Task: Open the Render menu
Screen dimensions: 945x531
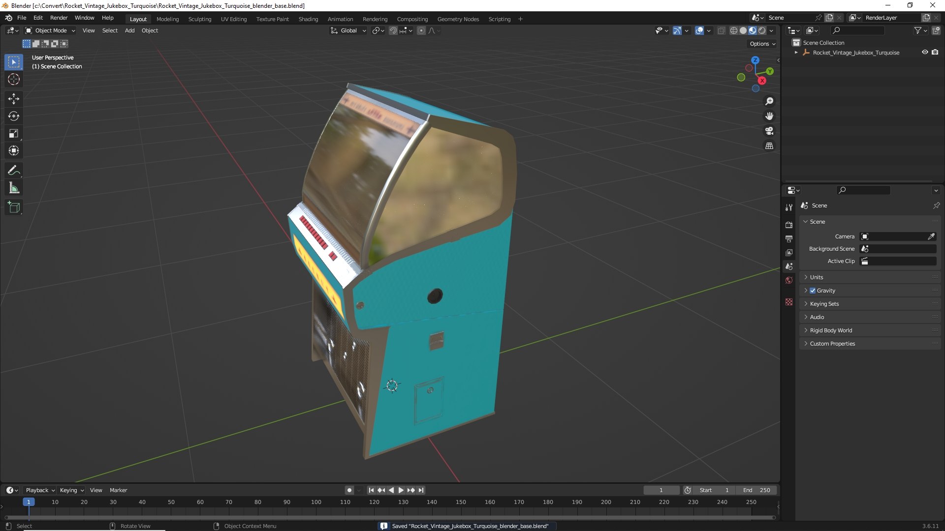Action: pyautogui.click(x=59, y=18)
